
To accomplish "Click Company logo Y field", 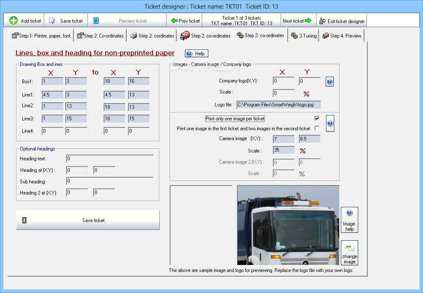I will pyautogui.click(x=310, y=81).
